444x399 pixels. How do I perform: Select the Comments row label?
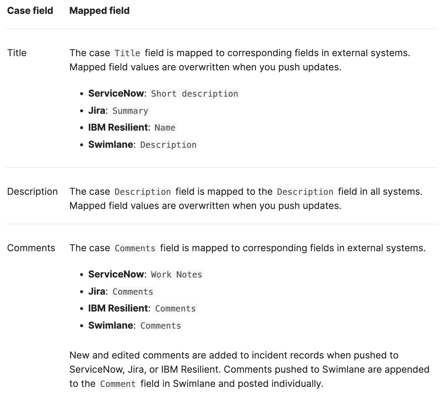pos(31,248)
